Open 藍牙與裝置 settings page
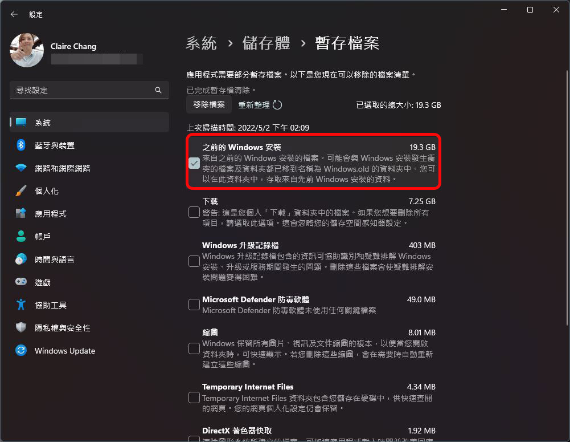This screenshot has height=442, width=570. tap(89, 145)
